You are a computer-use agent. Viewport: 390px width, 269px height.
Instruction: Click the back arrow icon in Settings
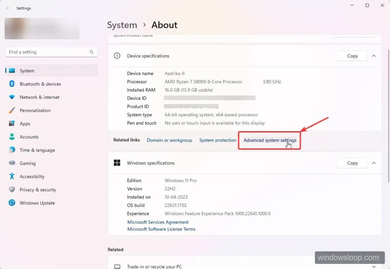[x=8, y=8]
